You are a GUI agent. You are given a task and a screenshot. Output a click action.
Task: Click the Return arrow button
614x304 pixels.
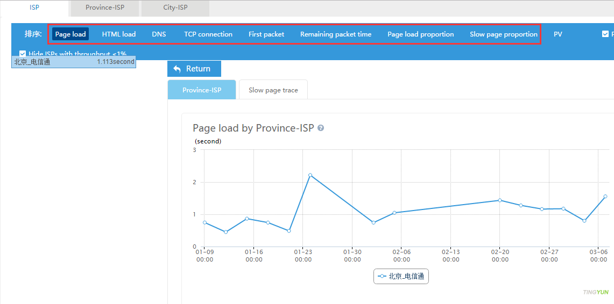(x=194, y=69)
